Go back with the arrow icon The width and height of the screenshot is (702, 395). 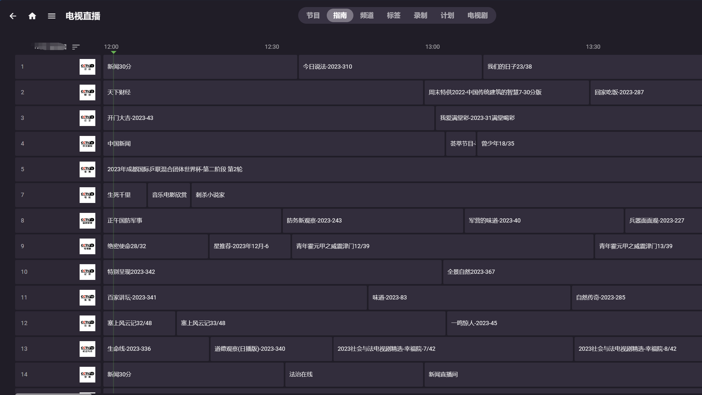13,16
